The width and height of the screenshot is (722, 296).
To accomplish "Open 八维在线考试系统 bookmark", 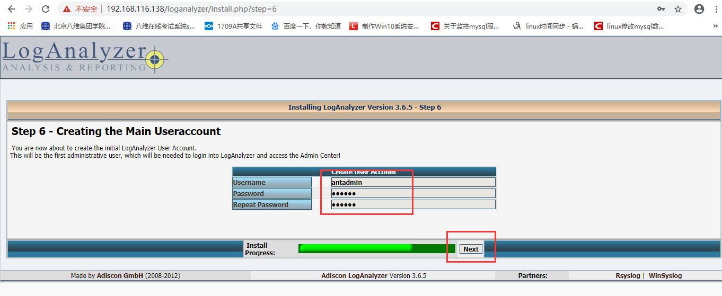I will (159, 26).
